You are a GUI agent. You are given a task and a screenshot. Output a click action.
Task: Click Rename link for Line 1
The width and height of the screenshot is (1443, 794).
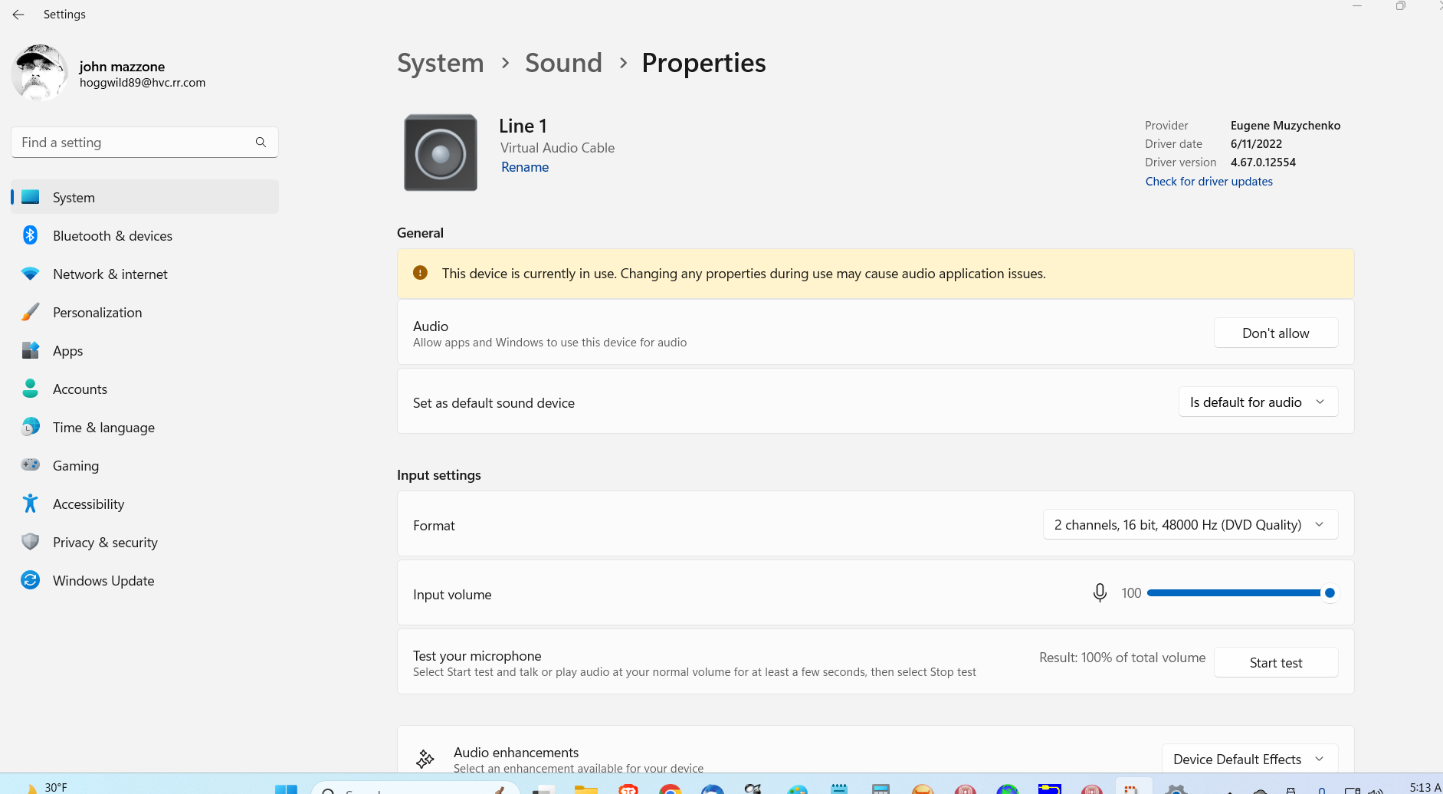(x=525, y=167)
